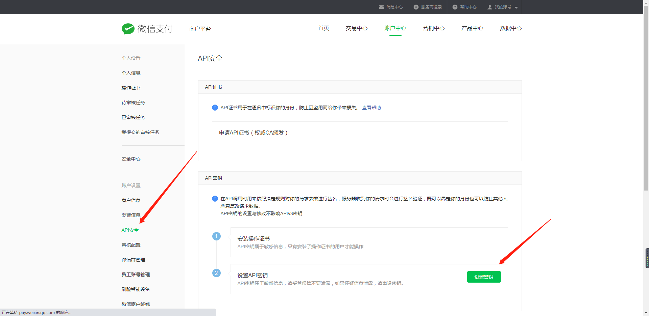Open 刷脸智能设备 in the sidebar

point(136,289)
